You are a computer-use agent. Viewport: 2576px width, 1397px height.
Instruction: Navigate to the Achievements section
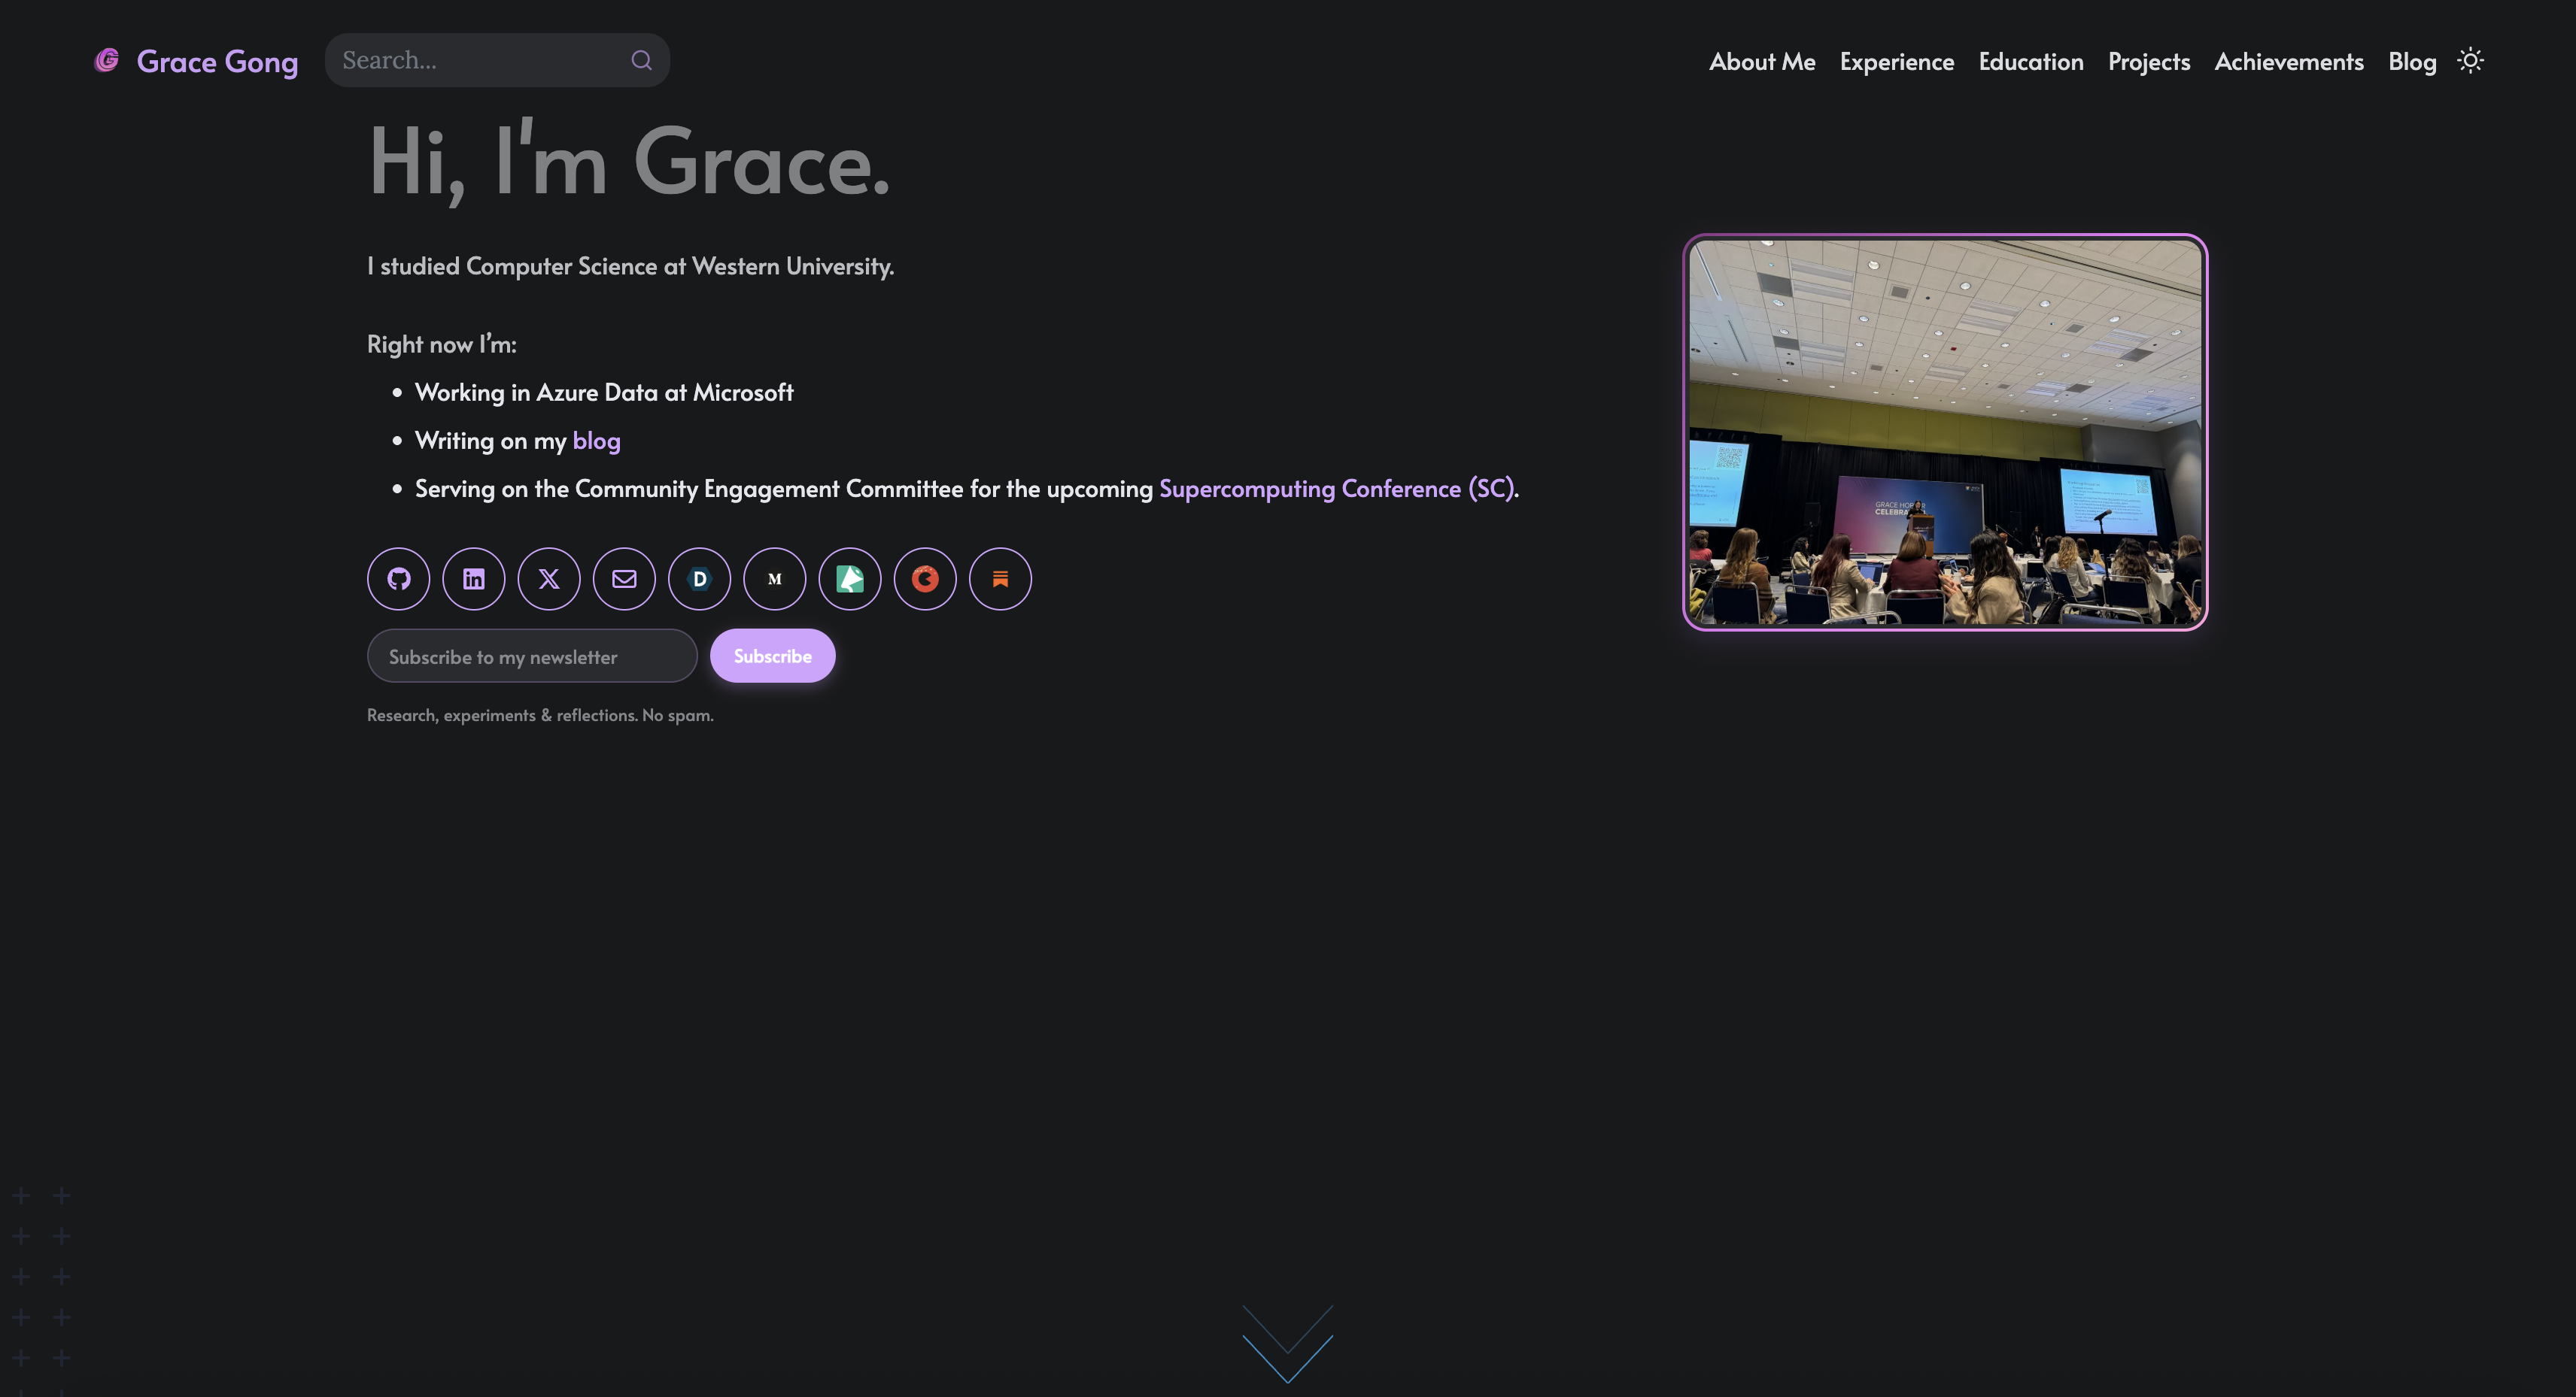click(2288, 61)
